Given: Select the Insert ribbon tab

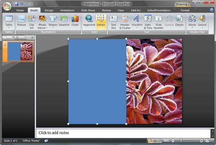Looking at the screenshot, I should click(34, 11).
